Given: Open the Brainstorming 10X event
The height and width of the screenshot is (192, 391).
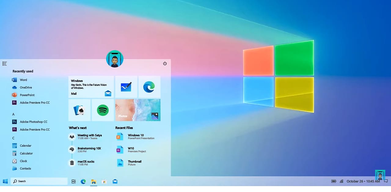Looking at the screenshot, I should click(85, 150).
